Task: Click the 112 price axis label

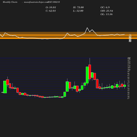Action: coord(129,66)
